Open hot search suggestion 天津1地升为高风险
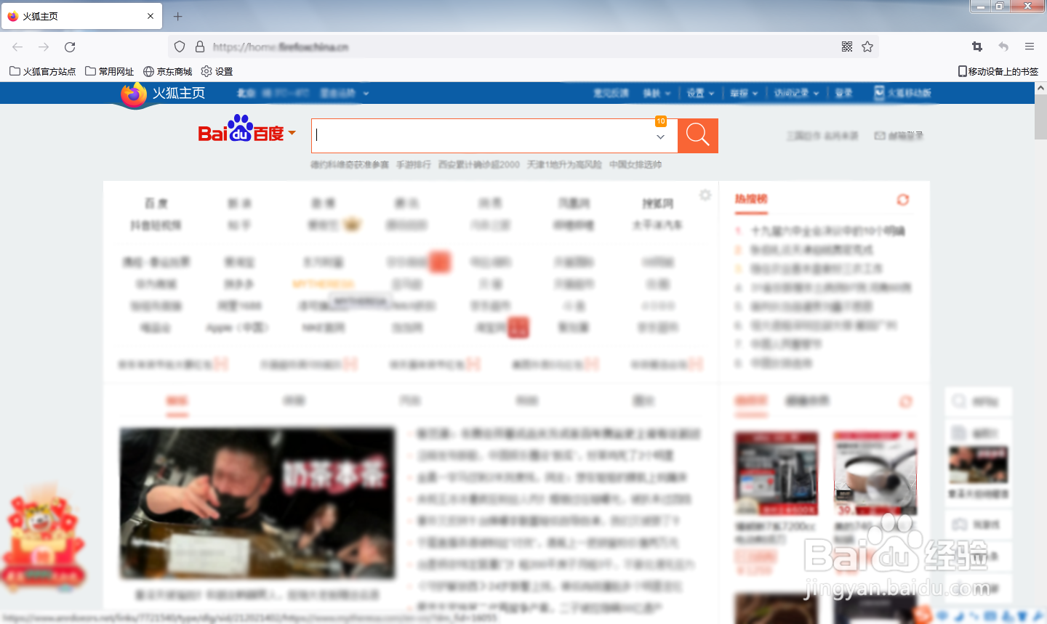The image size is (1047, 624). pos(564,165)
